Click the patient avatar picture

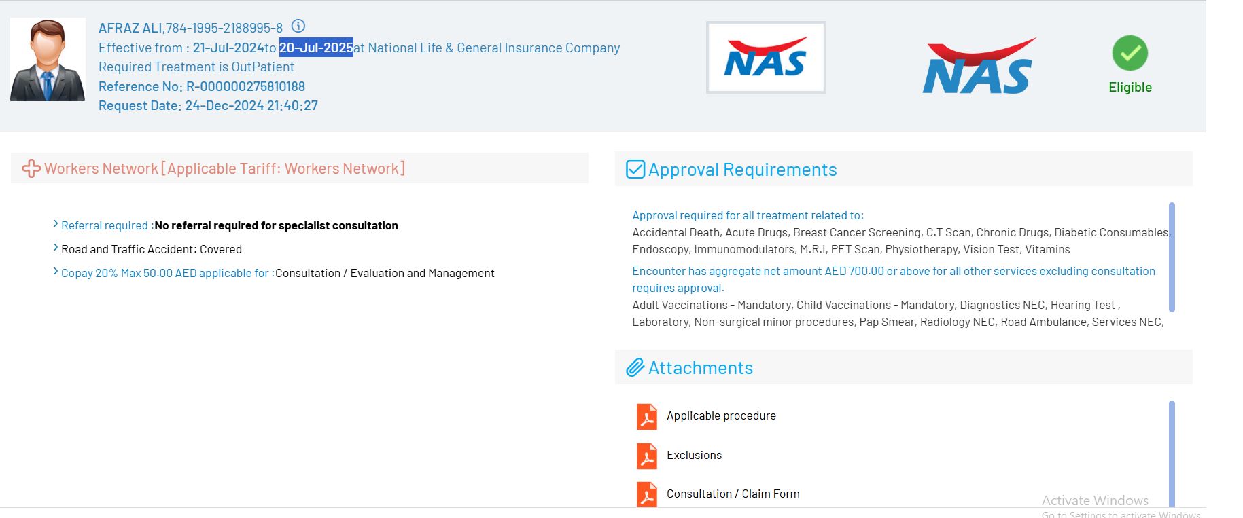(x=48, y=60)
